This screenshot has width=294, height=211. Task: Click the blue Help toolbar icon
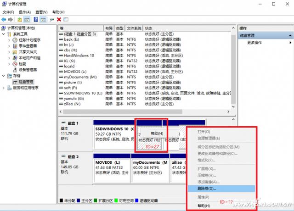[36, 19]
